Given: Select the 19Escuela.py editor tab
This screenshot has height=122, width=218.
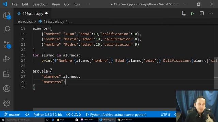Looking at the screenshot, I should pyautogui.click(x=33, y=14).
